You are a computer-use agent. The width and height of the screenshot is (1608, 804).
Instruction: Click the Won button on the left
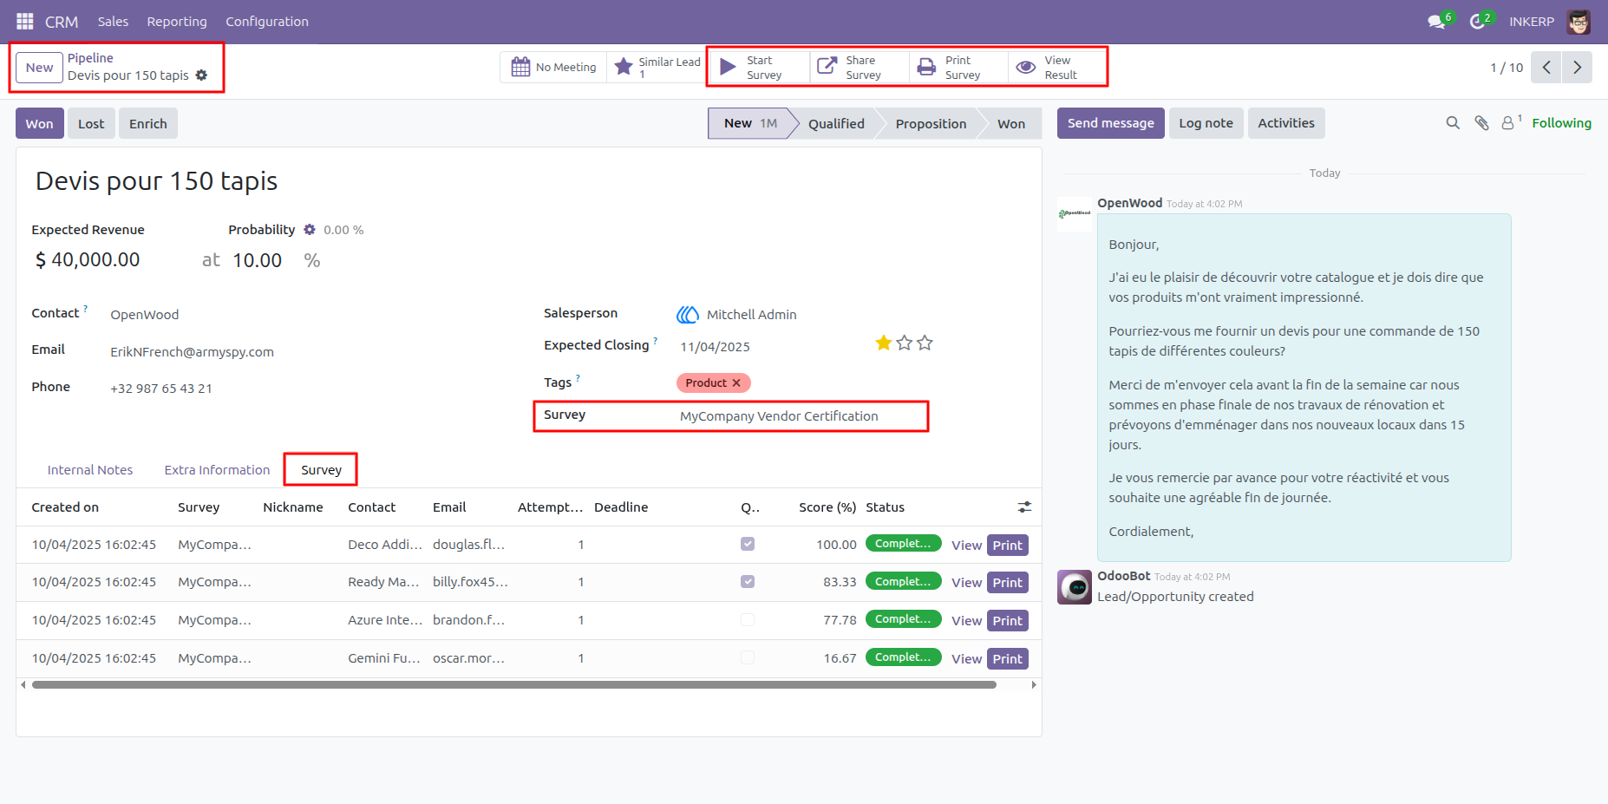pos(40,124)
